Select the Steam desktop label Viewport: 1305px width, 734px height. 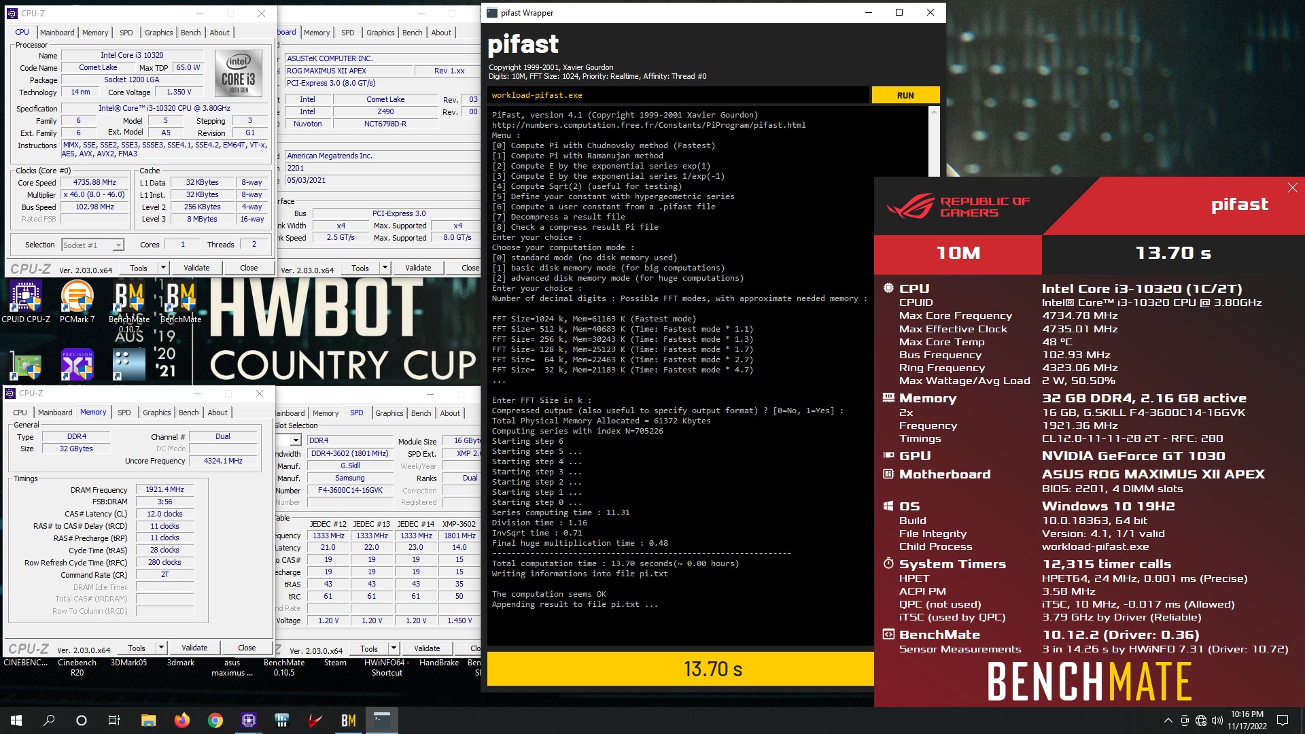pos(335,663)
